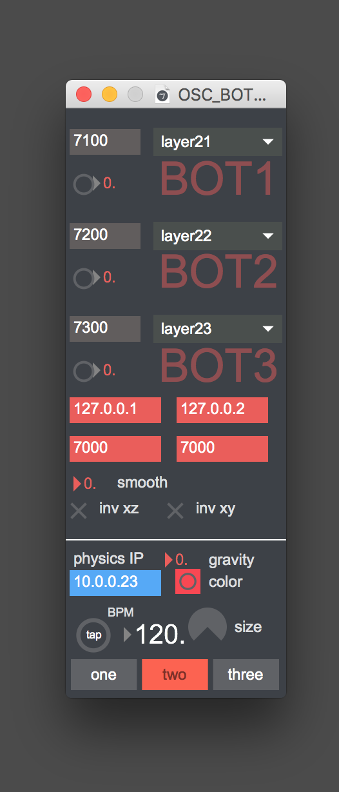Toggle the red color circle button
Viewport: 339px width, 792px height.
point(188,582)
